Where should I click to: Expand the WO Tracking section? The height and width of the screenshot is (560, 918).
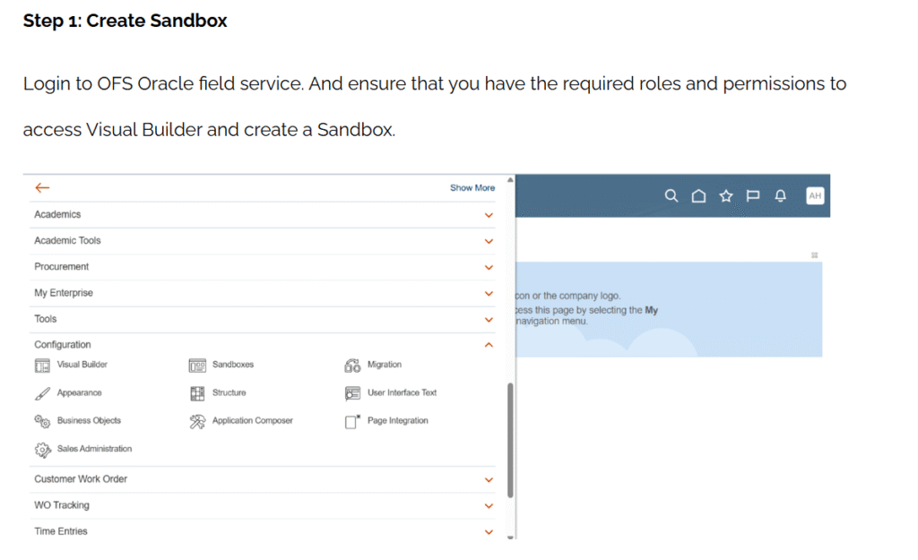click(x=489, y=506)
